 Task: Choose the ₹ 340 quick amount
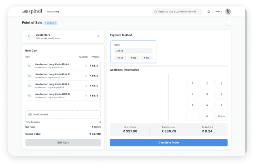(120, 58)
